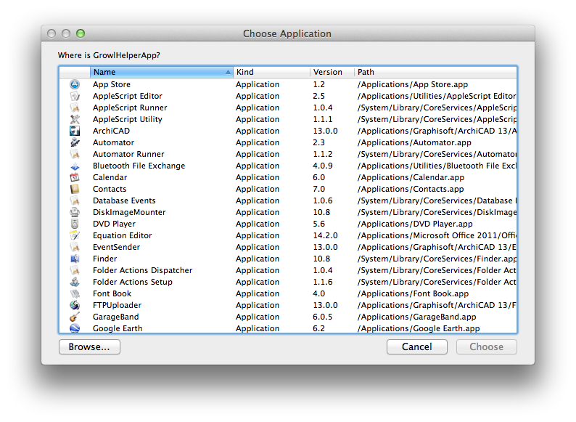Image resolution: width=576 pixels, height=422 pixels.
Task: Click the DiskImageMounter icon
Action: click(75, 212)
